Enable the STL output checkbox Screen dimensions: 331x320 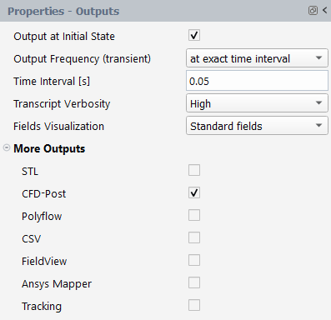tap(194, 170)
